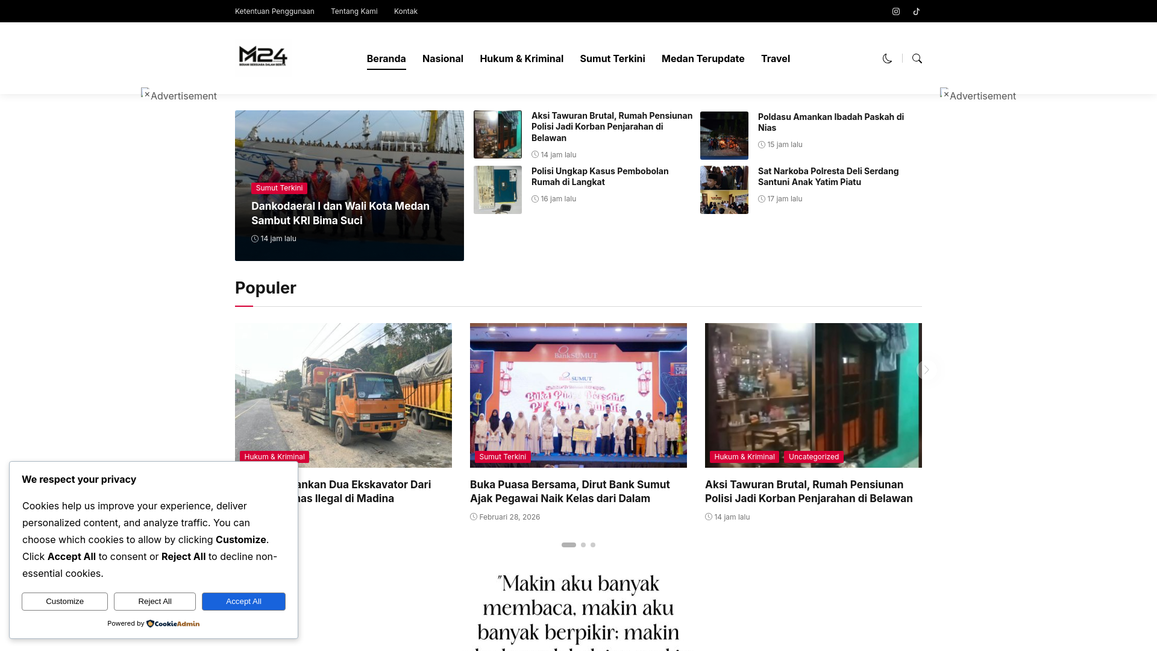This screenshot has height=651, width=1157.
Task: Open the search magnifier icon
Action: pos(917,58)
